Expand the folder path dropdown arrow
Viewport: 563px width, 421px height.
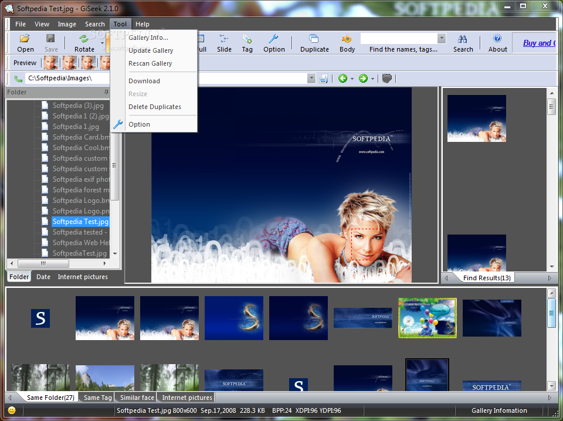coord(311,78)
